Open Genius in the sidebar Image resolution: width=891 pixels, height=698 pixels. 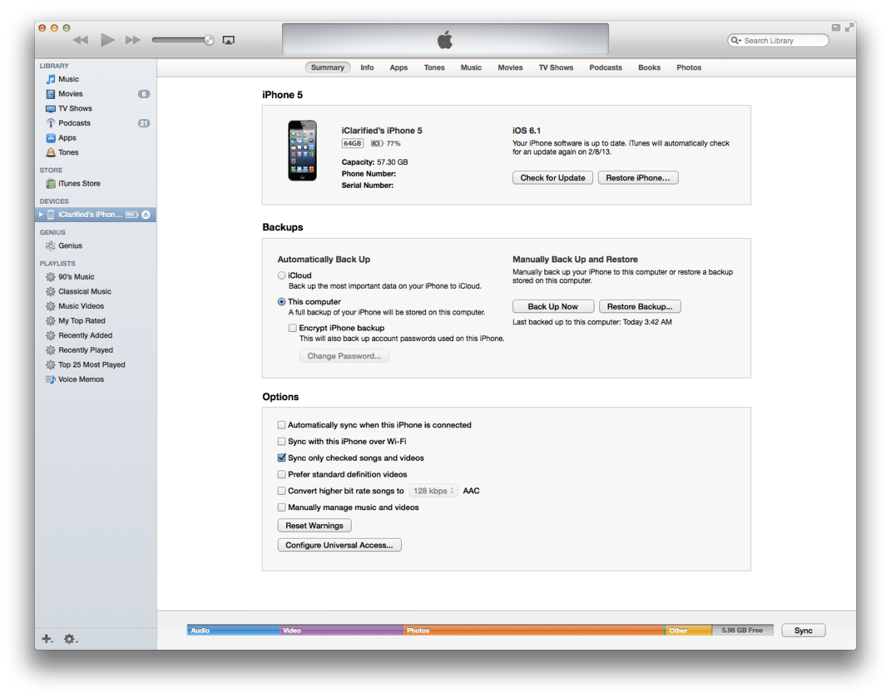coord(70,246)
